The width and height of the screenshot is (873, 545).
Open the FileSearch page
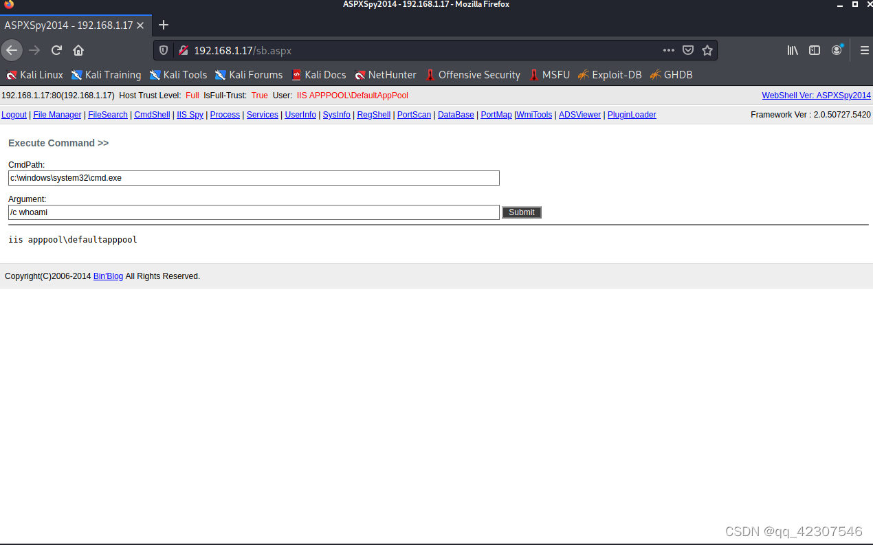[108, 115]
